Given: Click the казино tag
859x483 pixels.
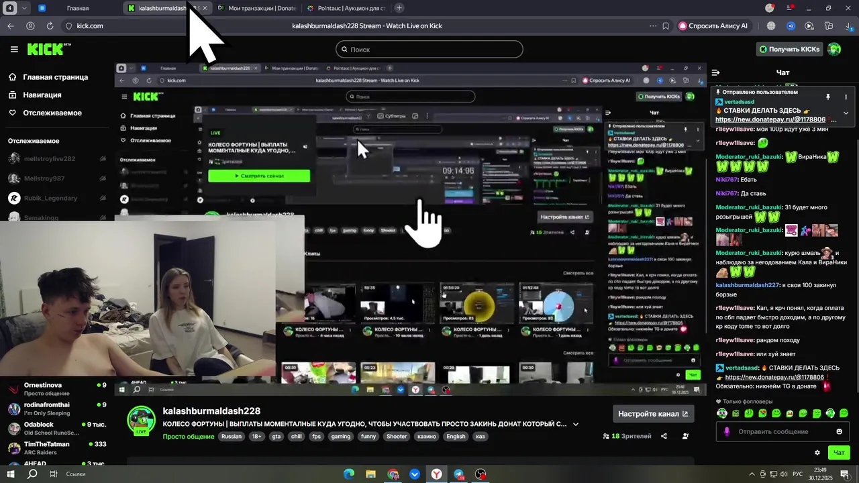Looking at the screenshot, I should [426, 436].
